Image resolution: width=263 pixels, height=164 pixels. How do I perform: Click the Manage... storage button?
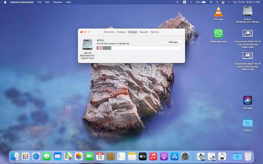point(174,42)
